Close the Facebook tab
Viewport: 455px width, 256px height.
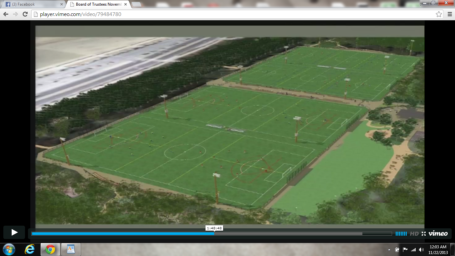(62, 4)
